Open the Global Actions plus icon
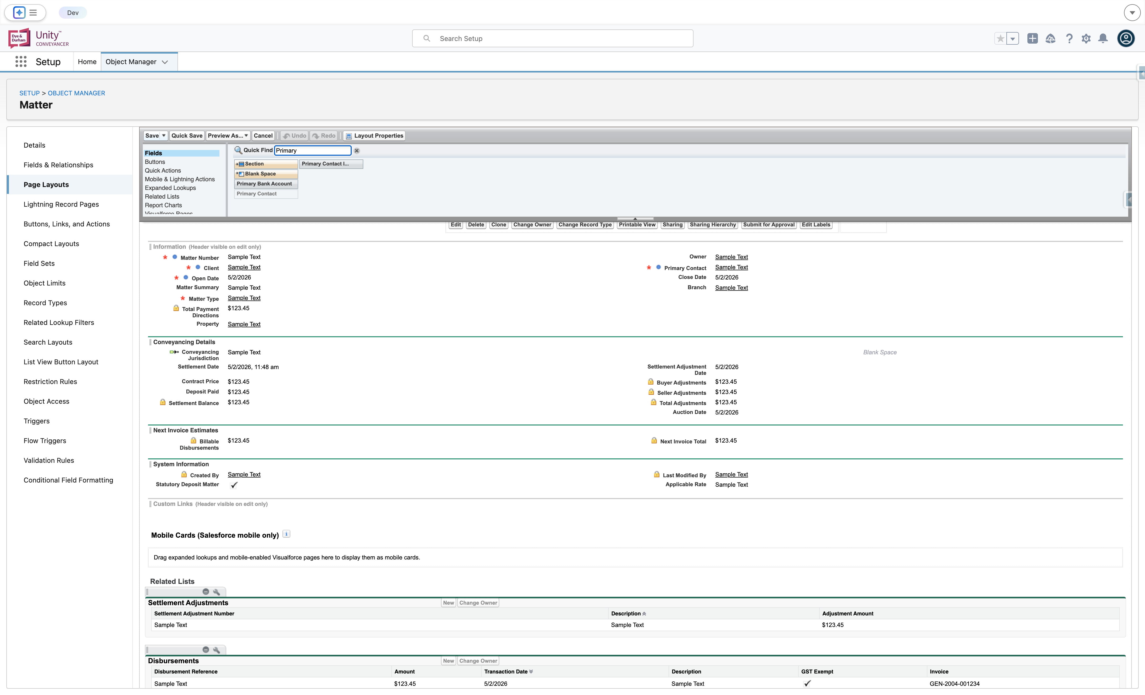This screenshot has height=695, width=1145. click(x=1033, y=39)
